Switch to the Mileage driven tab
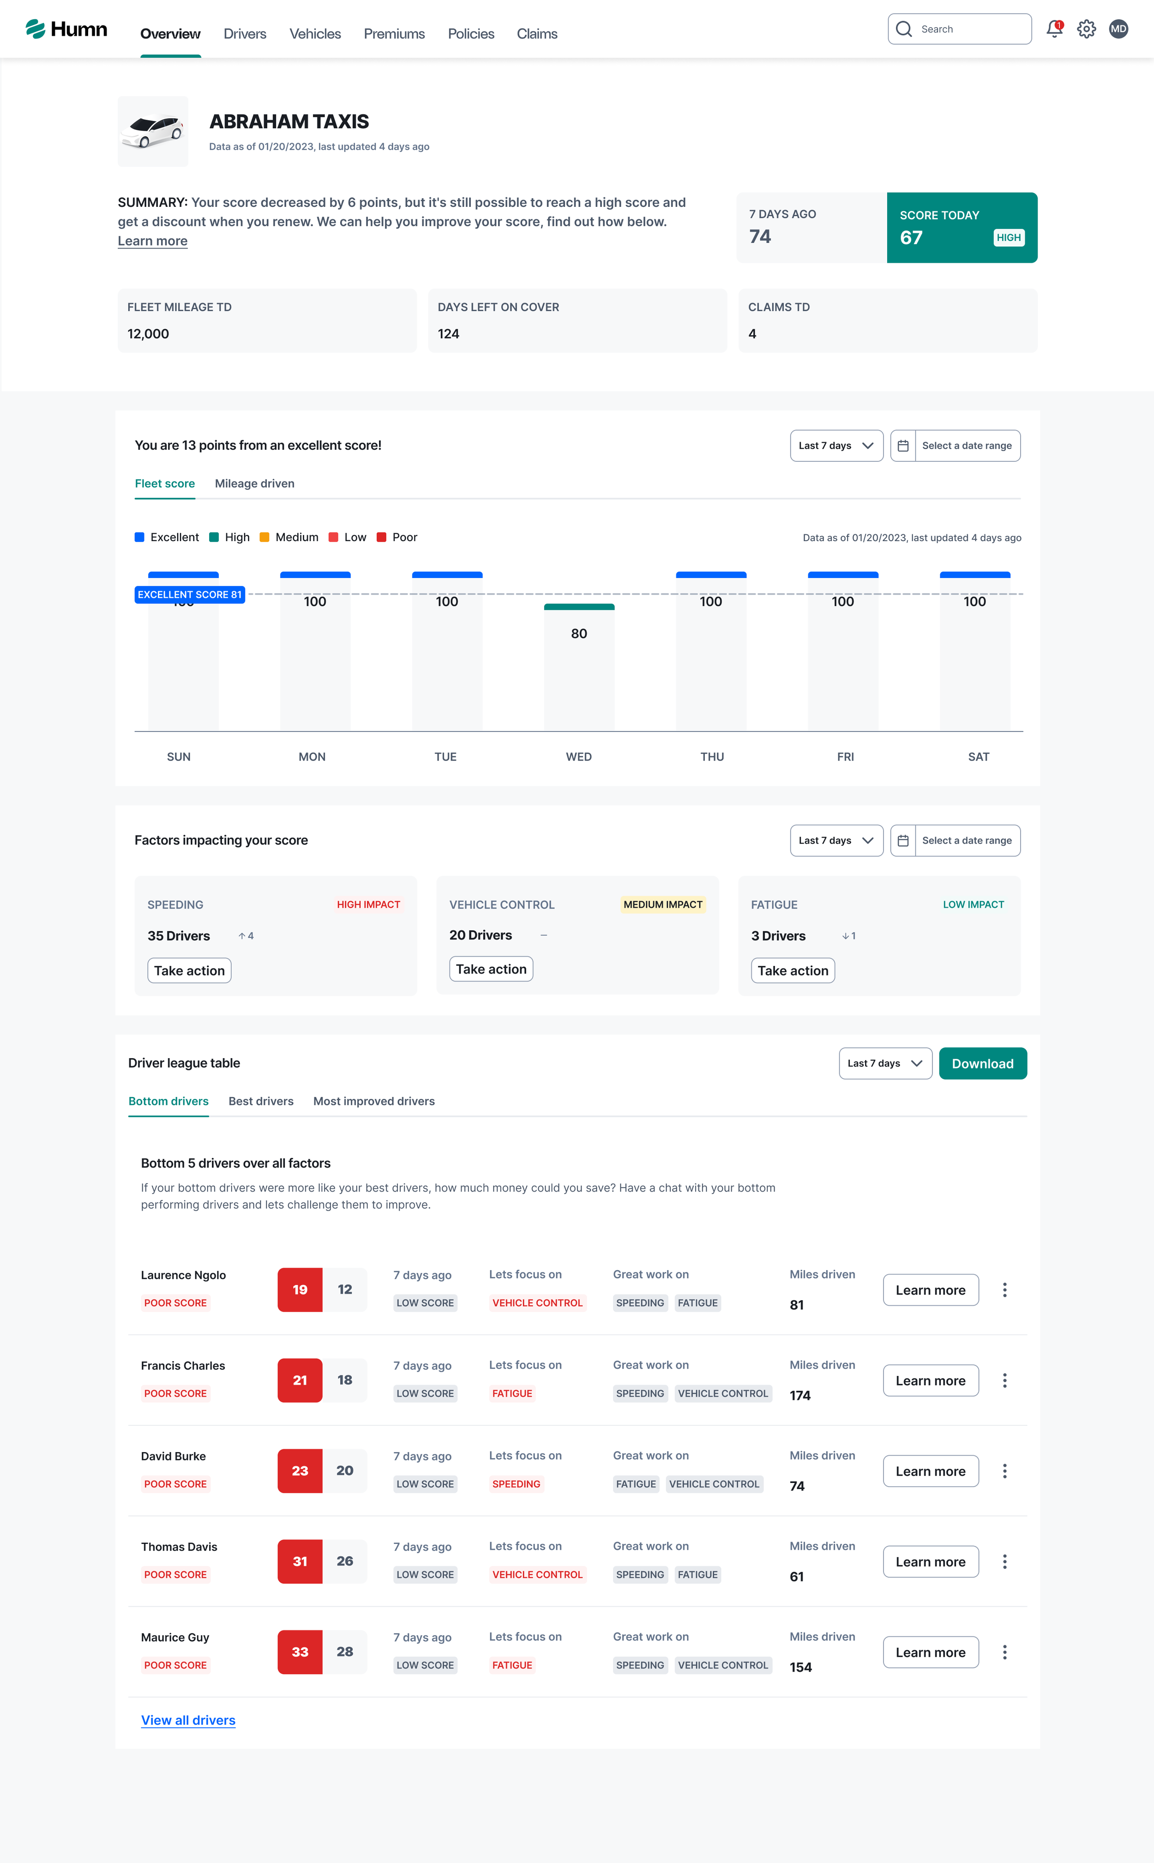The width and height of the screenshot is (1154, 1863). tap(254, 484)
